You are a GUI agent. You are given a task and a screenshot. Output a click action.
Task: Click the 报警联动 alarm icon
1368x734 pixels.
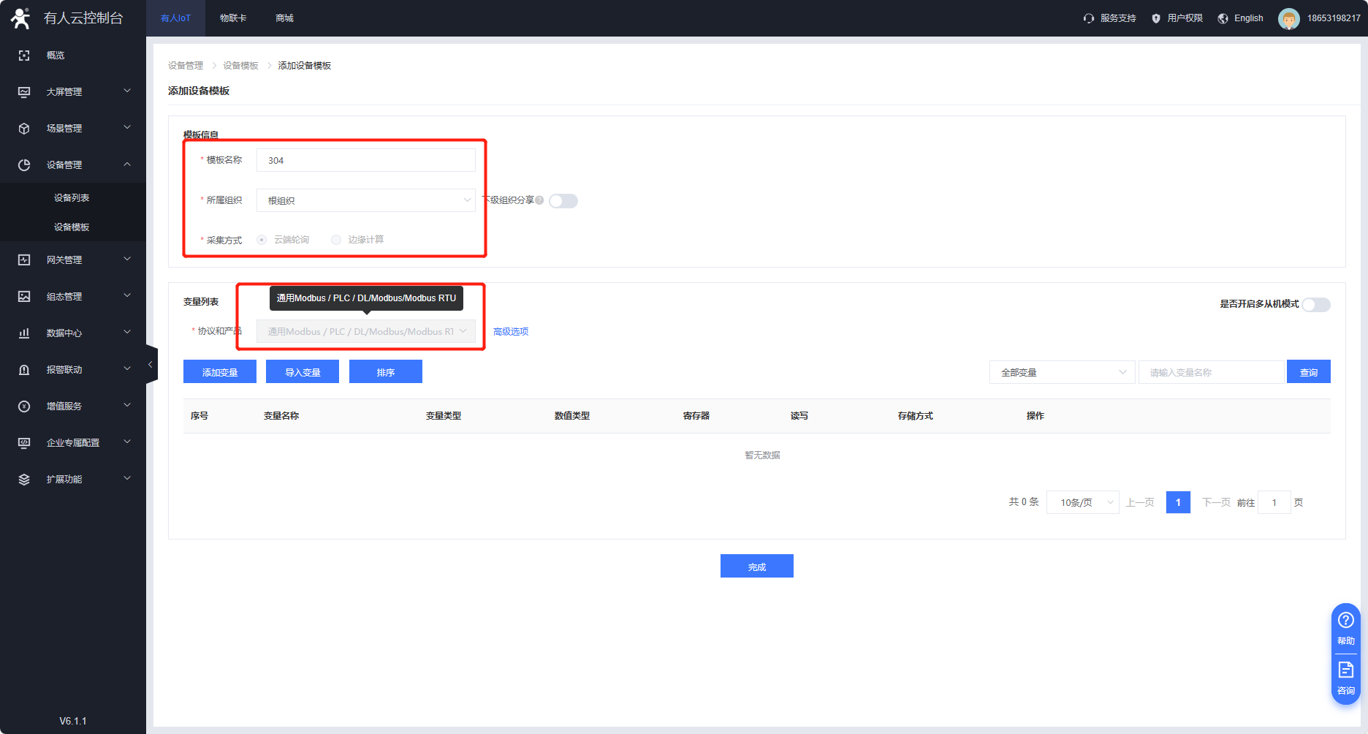coord(24,370)
